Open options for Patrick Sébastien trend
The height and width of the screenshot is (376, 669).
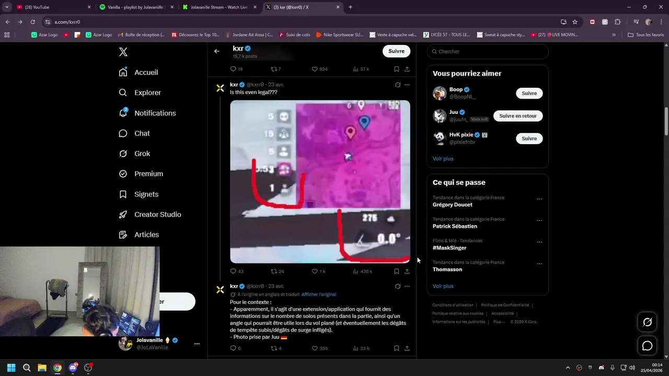(539, 220)
